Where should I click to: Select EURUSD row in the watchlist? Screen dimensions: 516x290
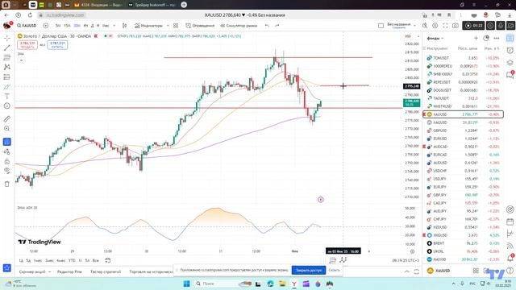point(463,139)
